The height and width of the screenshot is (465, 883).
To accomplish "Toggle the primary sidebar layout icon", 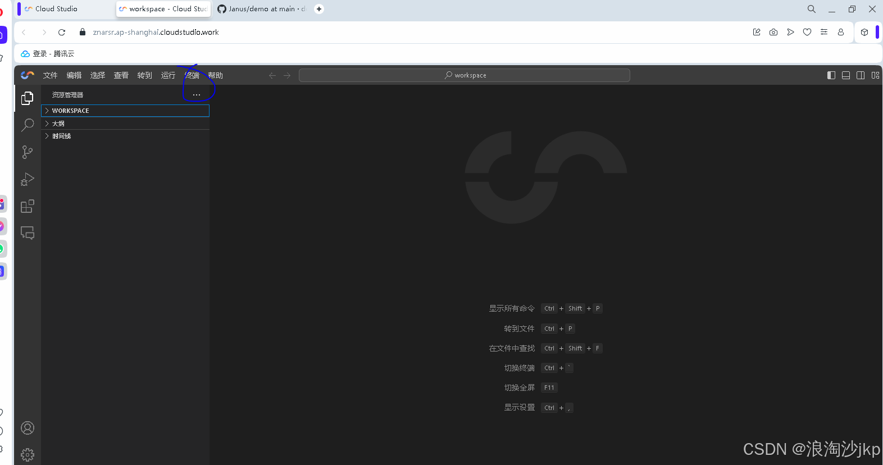I will 831,75.
